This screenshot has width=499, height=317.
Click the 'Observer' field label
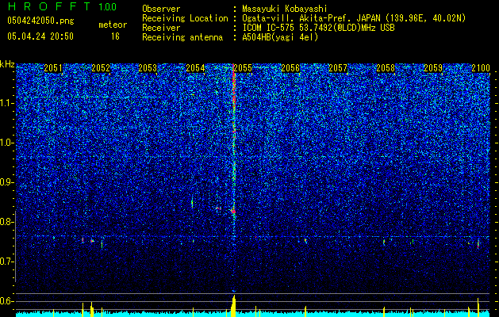pyautogui.click(x=161, y=10)
